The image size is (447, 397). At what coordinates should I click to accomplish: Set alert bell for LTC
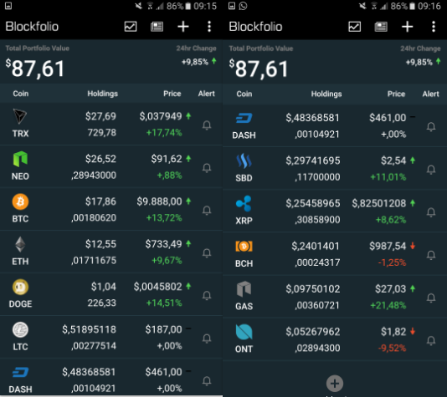pyautogui.click(x=207, y=338)
